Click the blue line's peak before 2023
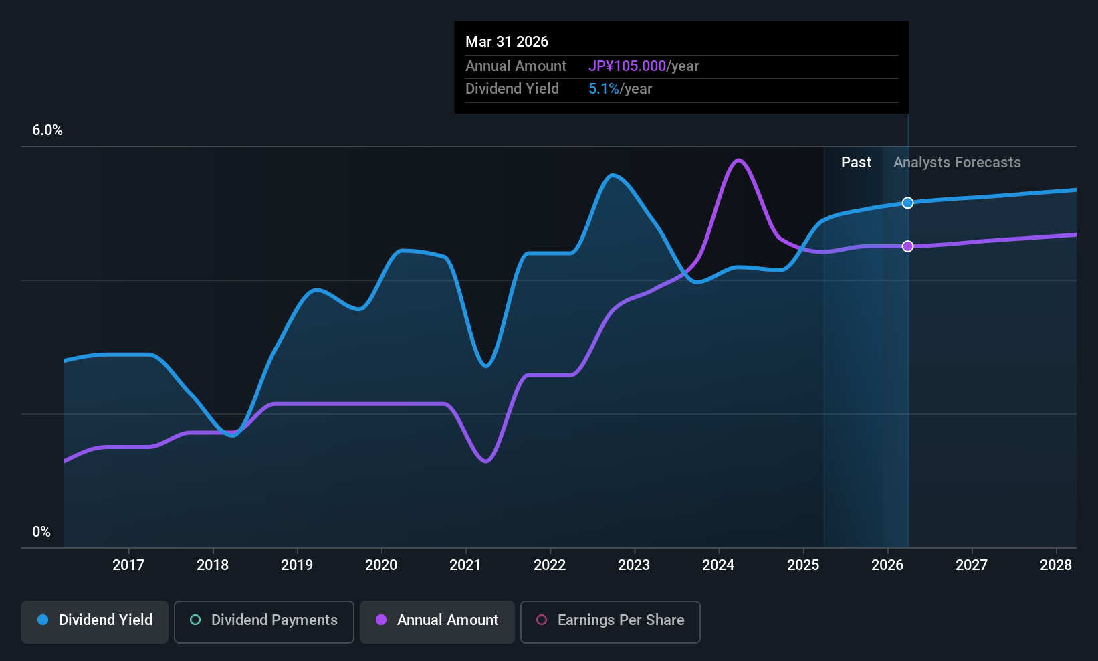The height and width of the screenshot is (661, 1098). tap(613, 175)
